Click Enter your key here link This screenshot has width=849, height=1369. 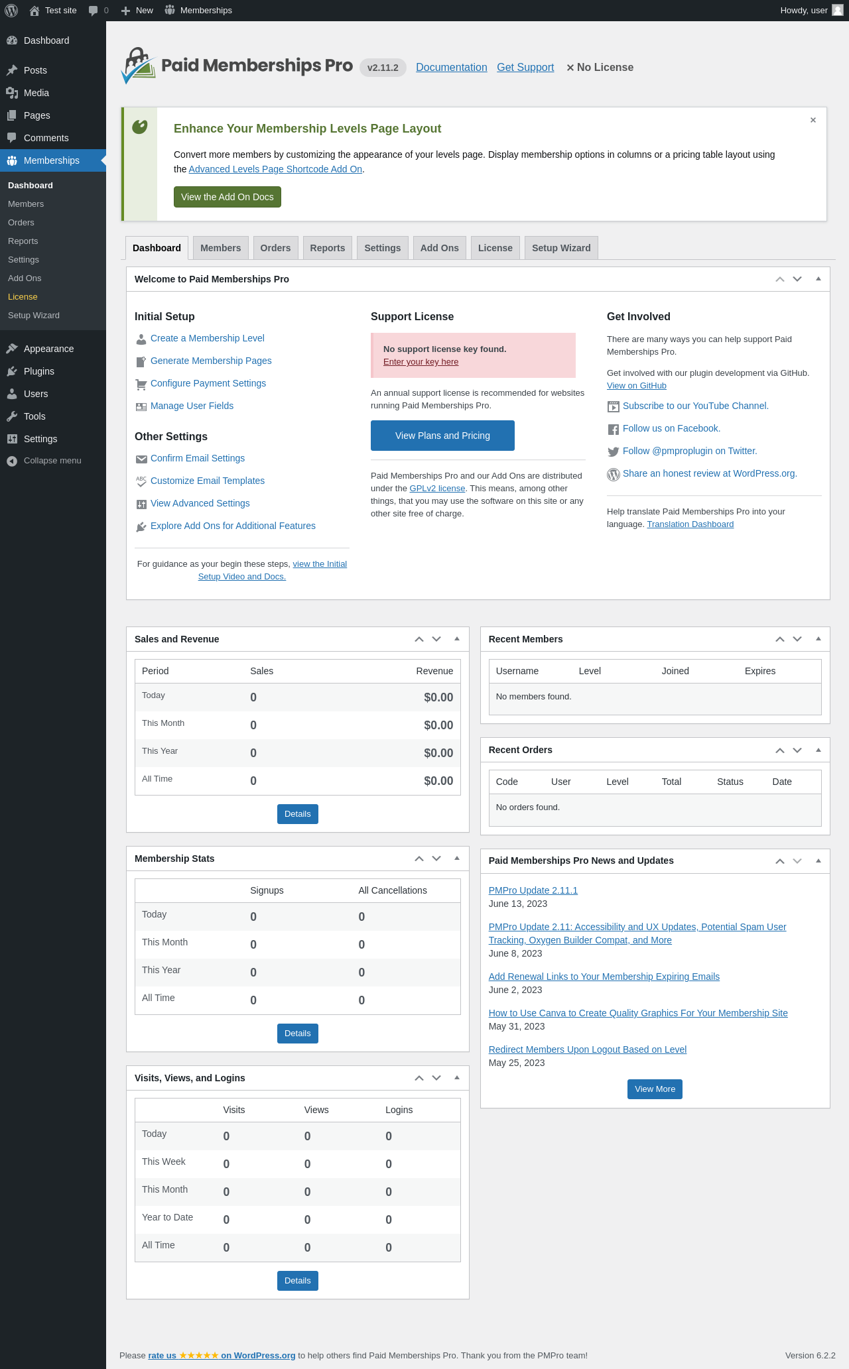pos(421,362)
